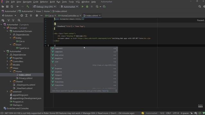
Task: Select _ViewImports.cshtml in Views
Action: pos(26,85)
